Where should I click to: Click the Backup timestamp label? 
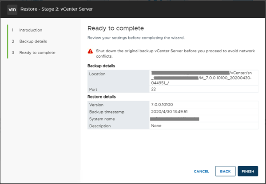point(107,112)
